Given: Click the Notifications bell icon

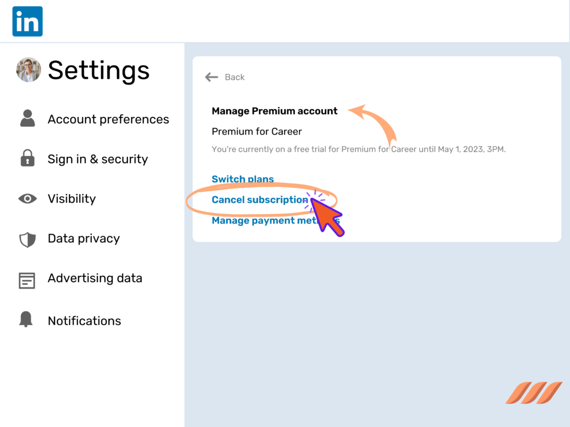Looking at the screenshot, I should tap(27, 319).
